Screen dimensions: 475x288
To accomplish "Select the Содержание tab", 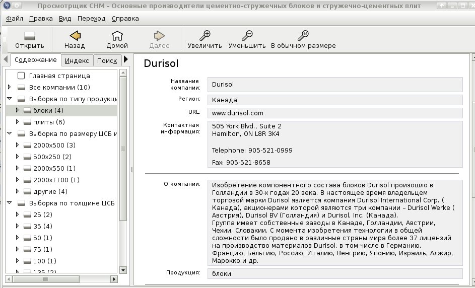I will pyautogui.click(x=35, y=60).
